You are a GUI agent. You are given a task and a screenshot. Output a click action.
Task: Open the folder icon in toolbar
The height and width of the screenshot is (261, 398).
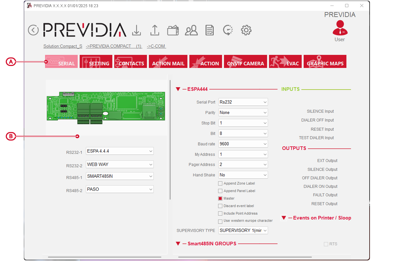click(x=173, y=30)
